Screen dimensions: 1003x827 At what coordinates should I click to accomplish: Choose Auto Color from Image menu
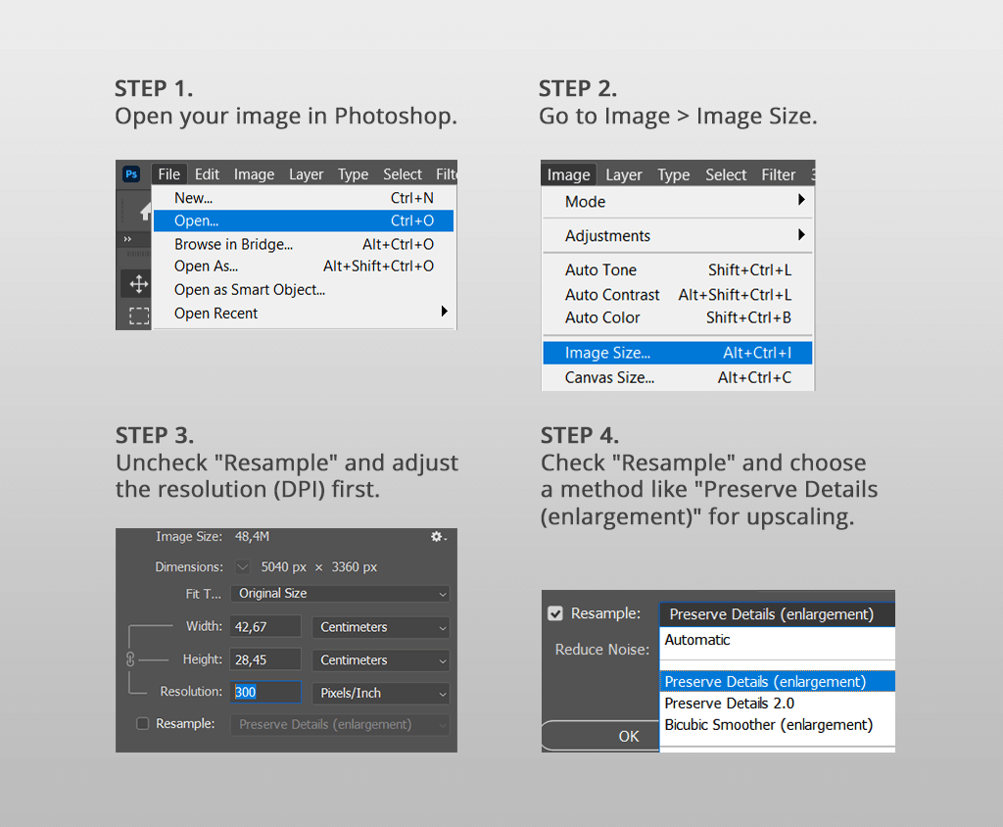click(678, 317)
